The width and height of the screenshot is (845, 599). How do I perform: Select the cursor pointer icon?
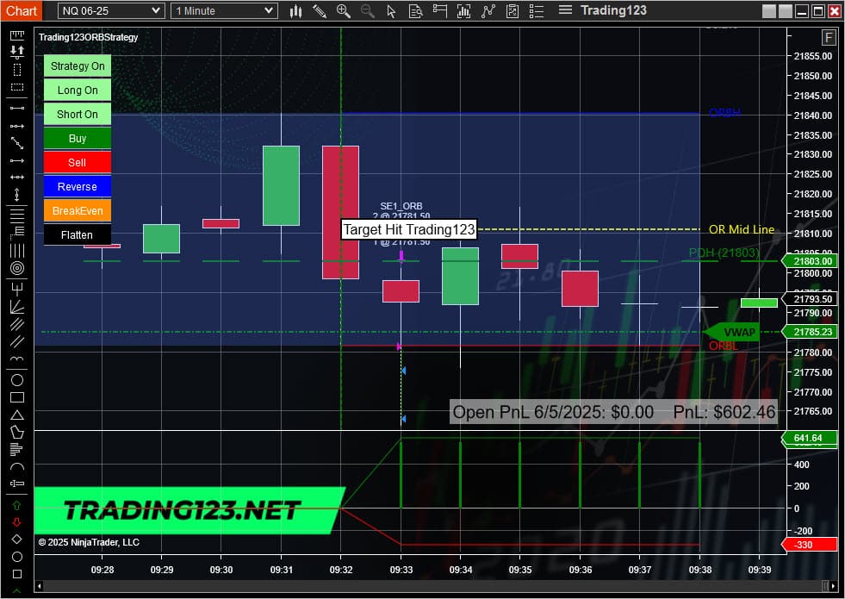[392, 11]
